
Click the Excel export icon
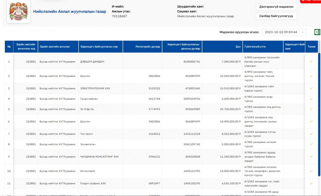(317, 32)
